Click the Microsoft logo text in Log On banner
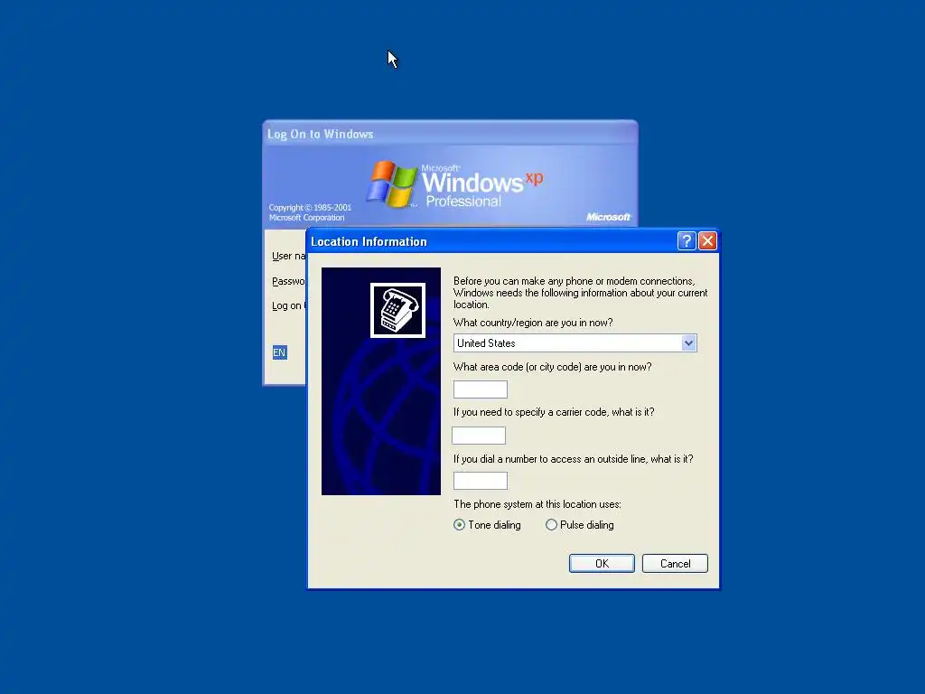The height and width of the screenshot is (694, 925). tap(608, 217)
